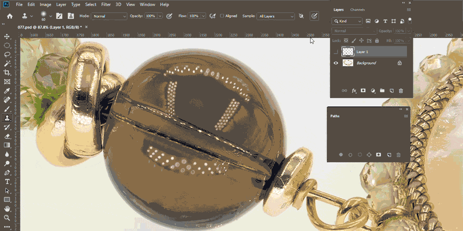The width and height of the screenshot is (463, 231).
Task: Select the 077.psd document tab
Action: [x=50, y=27]
